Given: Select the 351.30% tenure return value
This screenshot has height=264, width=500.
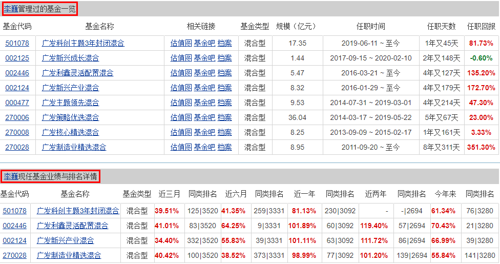Looking at the screenshot, I should 481,148.
